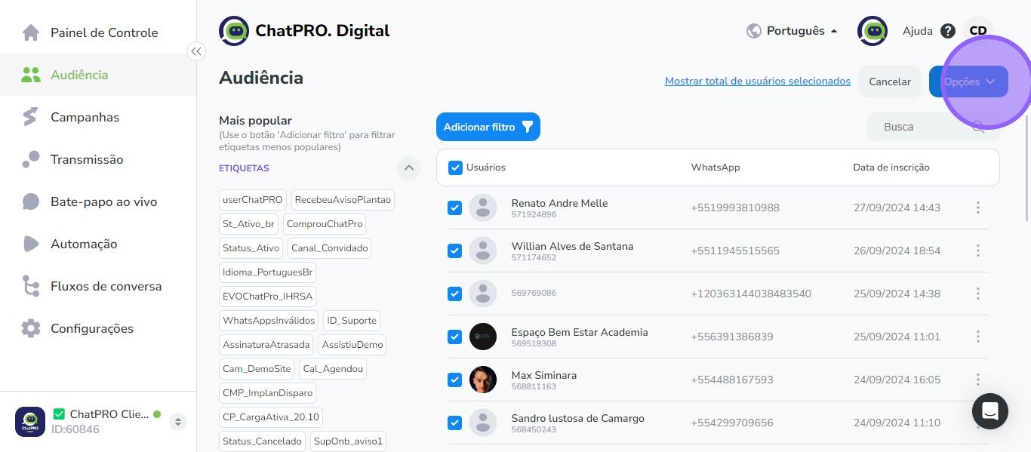Screen dimensions: 1031x452
Task: Click the WhatsApp column header
Action: pyautogui.click(x=716, y=168)
